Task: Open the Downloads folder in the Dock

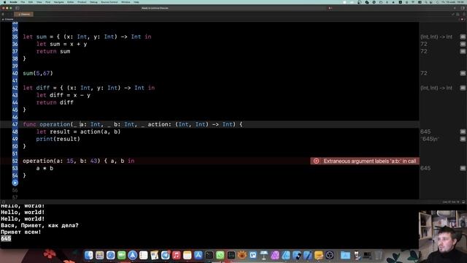Action: 345,255
